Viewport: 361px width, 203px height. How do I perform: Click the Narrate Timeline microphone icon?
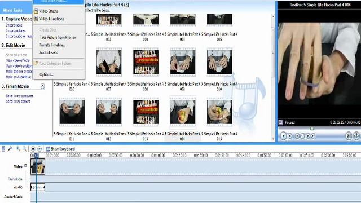(10, 149)
